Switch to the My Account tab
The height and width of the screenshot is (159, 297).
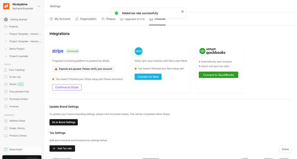click(x=62, y=19)
